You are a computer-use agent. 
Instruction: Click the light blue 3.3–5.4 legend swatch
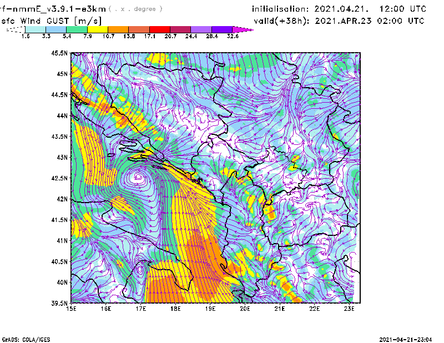pyautogui.click(x=56, y=29)
